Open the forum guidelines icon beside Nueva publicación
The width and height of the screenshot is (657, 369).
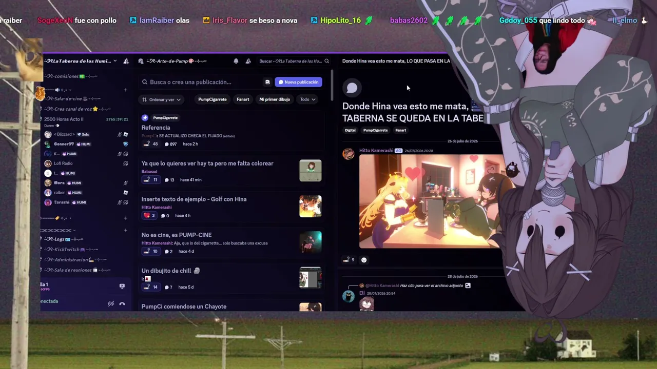tap(267, 82)
